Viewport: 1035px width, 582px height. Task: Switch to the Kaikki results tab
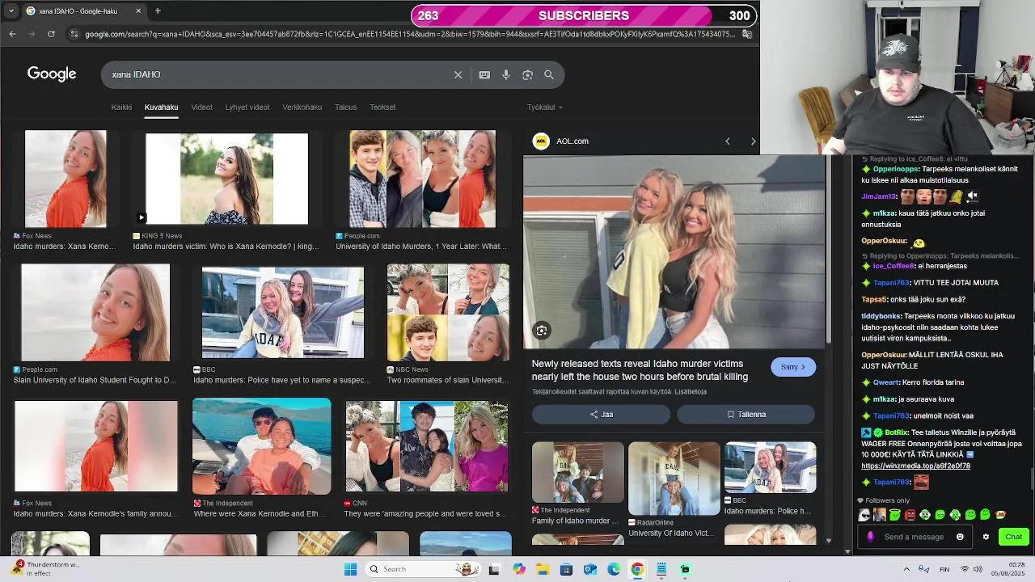tap(121, 107)
